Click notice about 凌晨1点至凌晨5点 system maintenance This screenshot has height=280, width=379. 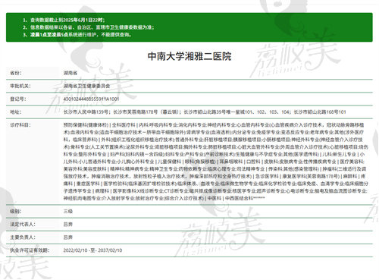[81, 34]
